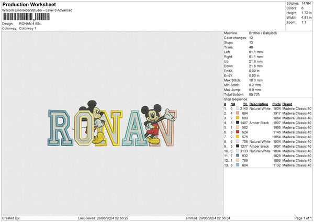Click the white swatch in stop 1
314x222 pixels.
(x=238, y=108)
